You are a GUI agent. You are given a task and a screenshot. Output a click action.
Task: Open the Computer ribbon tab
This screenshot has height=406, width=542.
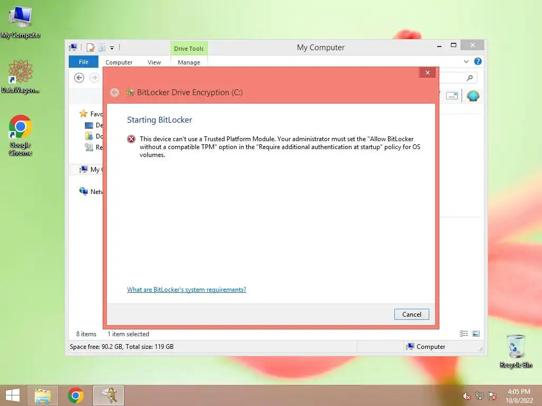pyautogui.click(x=119, y=62)
